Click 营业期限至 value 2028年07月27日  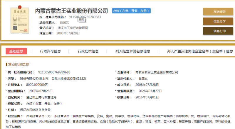[x=150, y=91]
